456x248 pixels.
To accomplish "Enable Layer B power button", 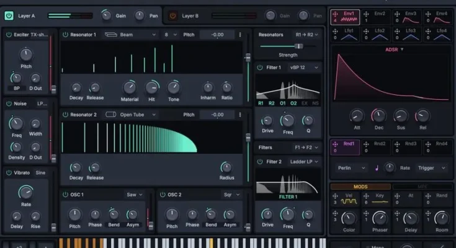I will 172,15.
